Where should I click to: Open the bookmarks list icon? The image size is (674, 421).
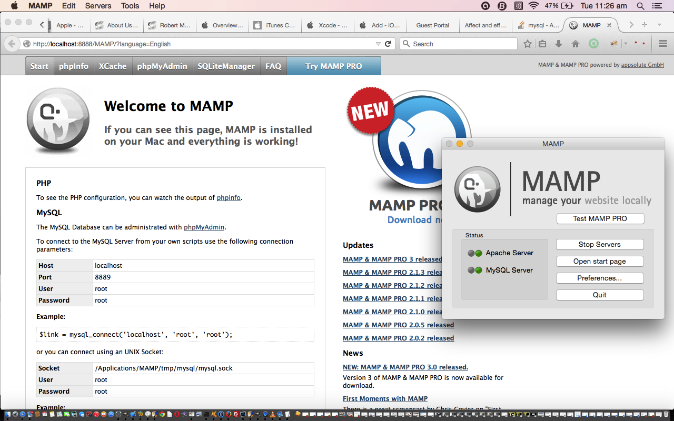[542, 44]
